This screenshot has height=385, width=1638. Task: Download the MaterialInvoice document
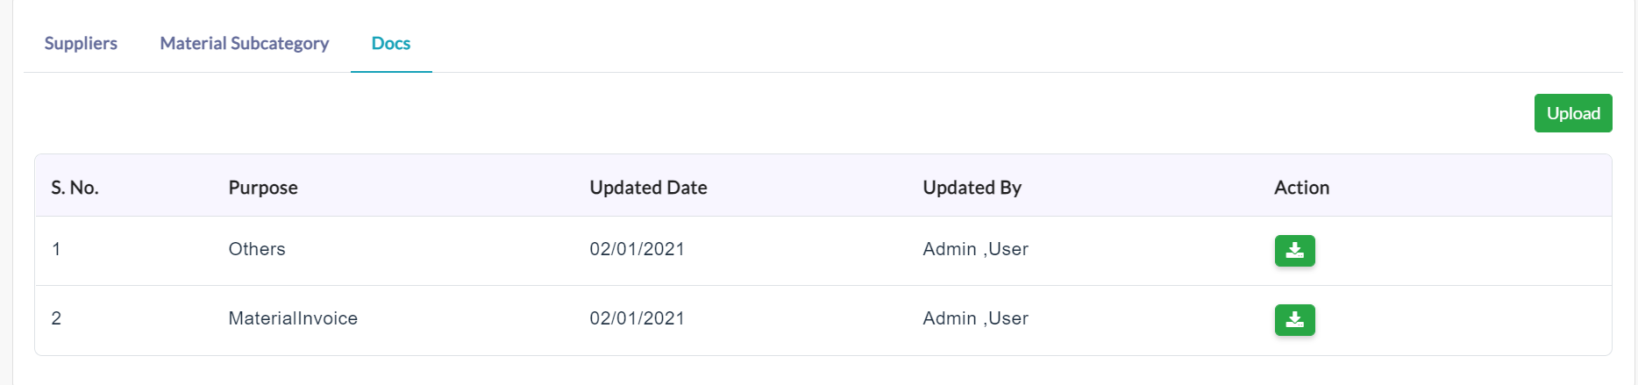(1294, 320)
